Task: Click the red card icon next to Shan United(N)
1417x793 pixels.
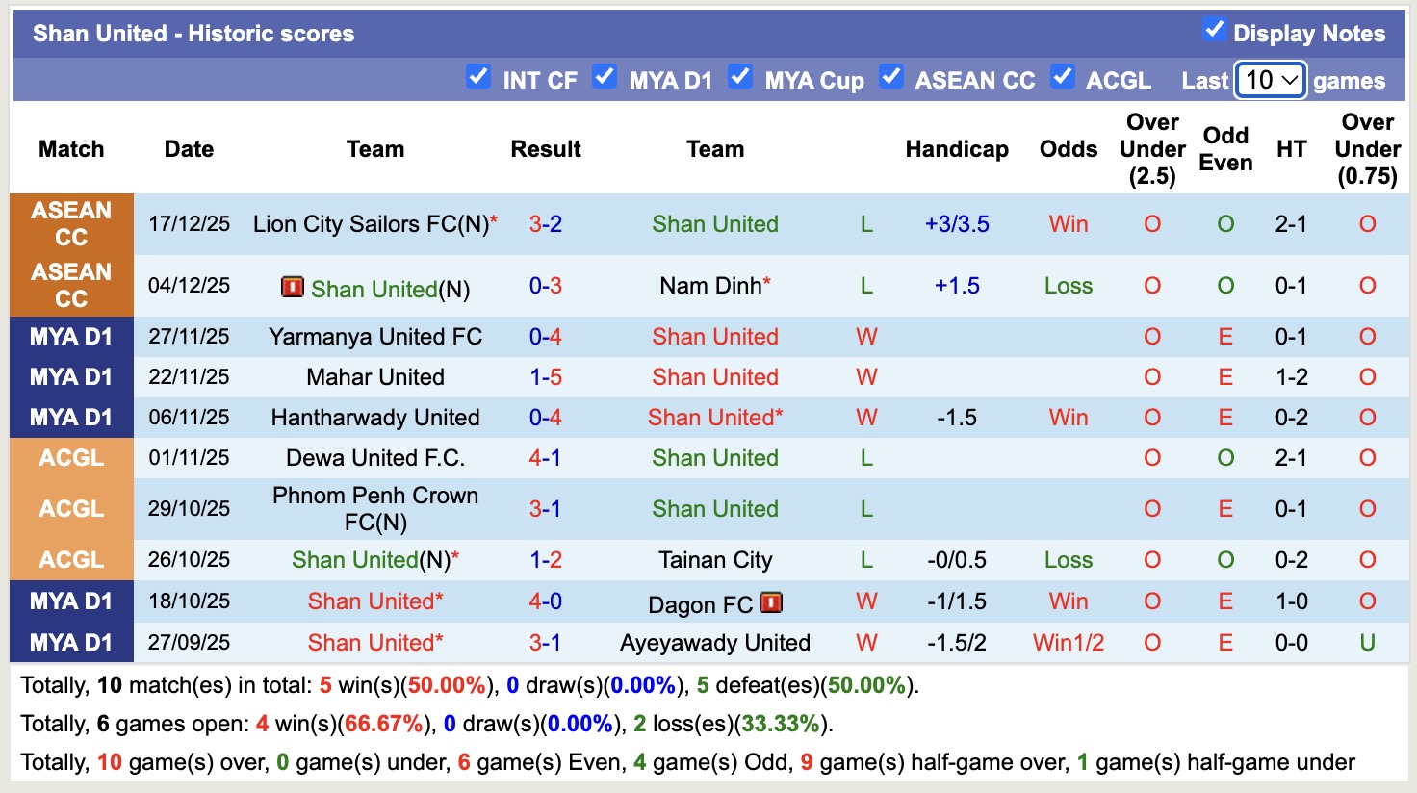Action: coord(291,288)
